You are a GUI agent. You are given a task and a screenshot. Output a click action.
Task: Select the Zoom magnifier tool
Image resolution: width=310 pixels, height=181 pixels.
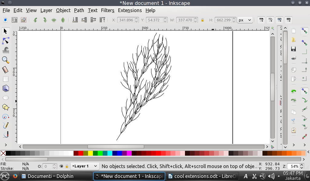[x=5, y=60]
